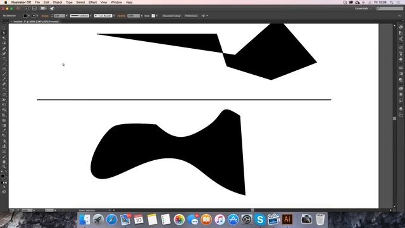Click the Color fill mode button in toolbar

(2, 182)
